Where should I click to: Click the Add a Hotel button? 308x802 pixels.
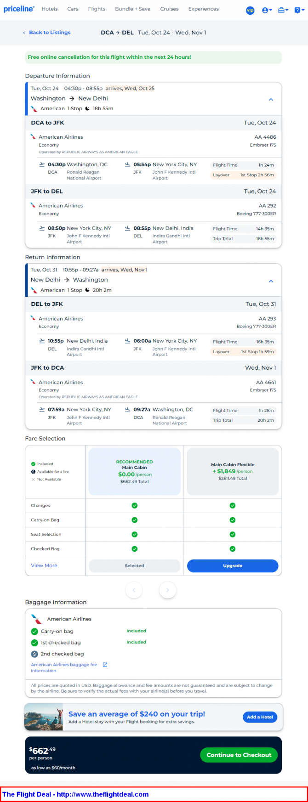pyautogui.click(x=260, y=717)
